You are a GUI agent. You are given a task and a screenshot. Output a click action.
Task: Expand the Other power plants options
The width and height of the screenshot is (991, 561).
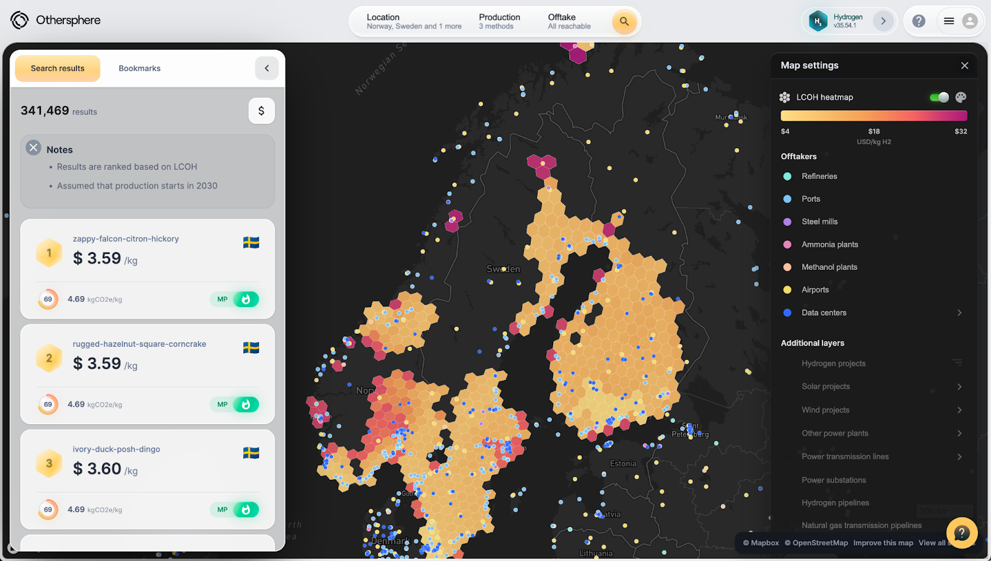pos(959,433)
